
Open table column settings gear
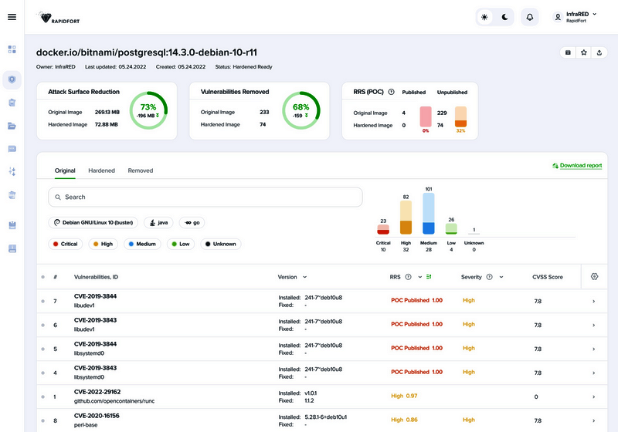[594, 276]
